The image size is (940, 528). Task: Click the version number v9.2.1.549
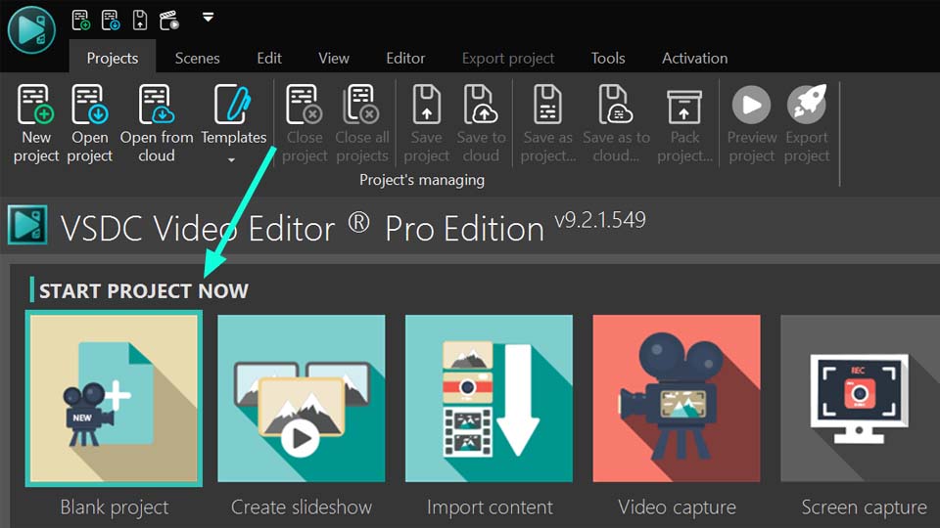600,220
